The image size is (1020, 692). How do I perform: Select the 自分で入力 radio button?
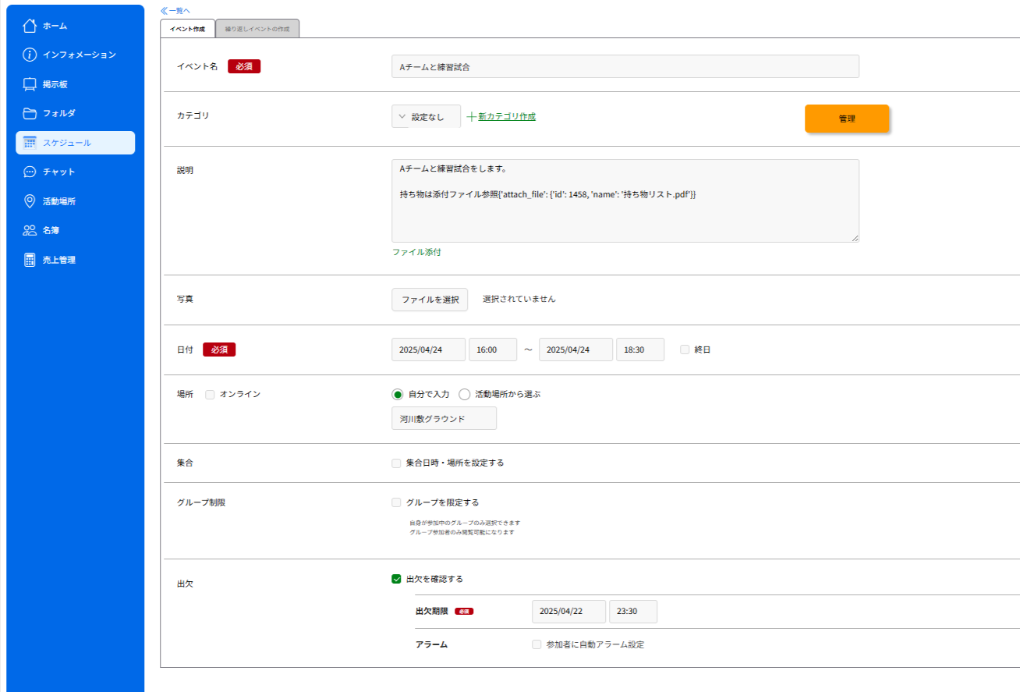click(398, 395)
